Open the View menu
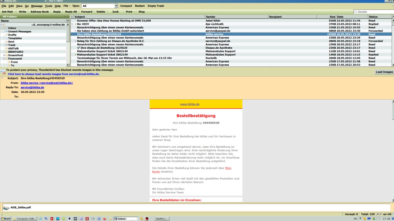Image resolution: width=394 pixels, height=221 pixels. (x=19, y=6)
